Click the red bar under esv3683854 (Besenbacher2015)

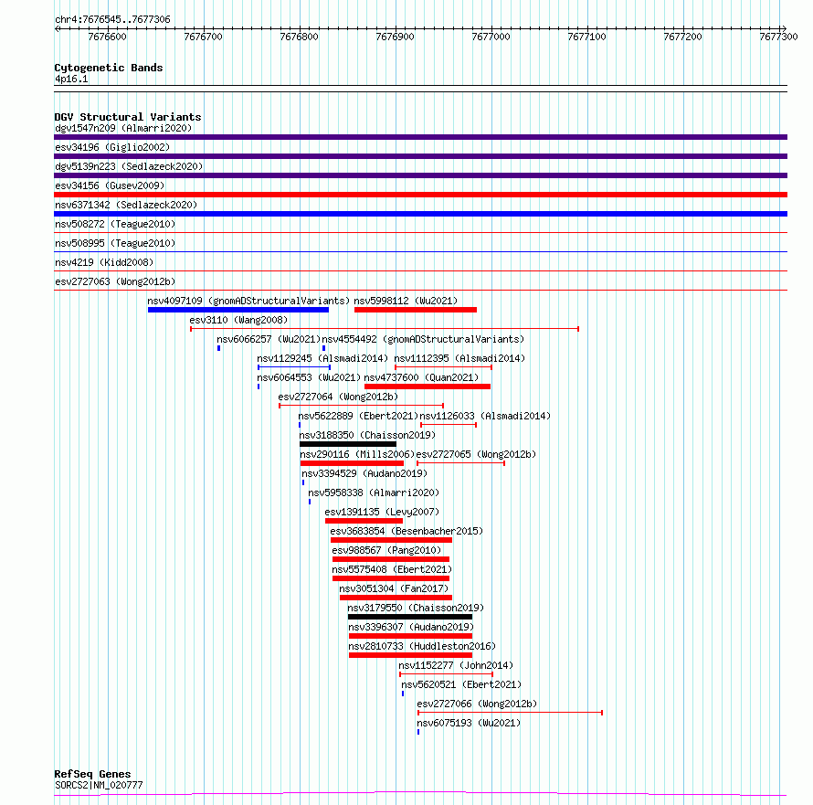click(x=392, y=540)
